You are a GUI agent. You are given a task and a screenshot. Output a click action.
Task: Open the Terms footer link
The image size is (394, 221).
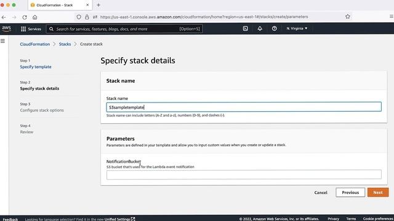pyautogui.click(x=351, y=219)
